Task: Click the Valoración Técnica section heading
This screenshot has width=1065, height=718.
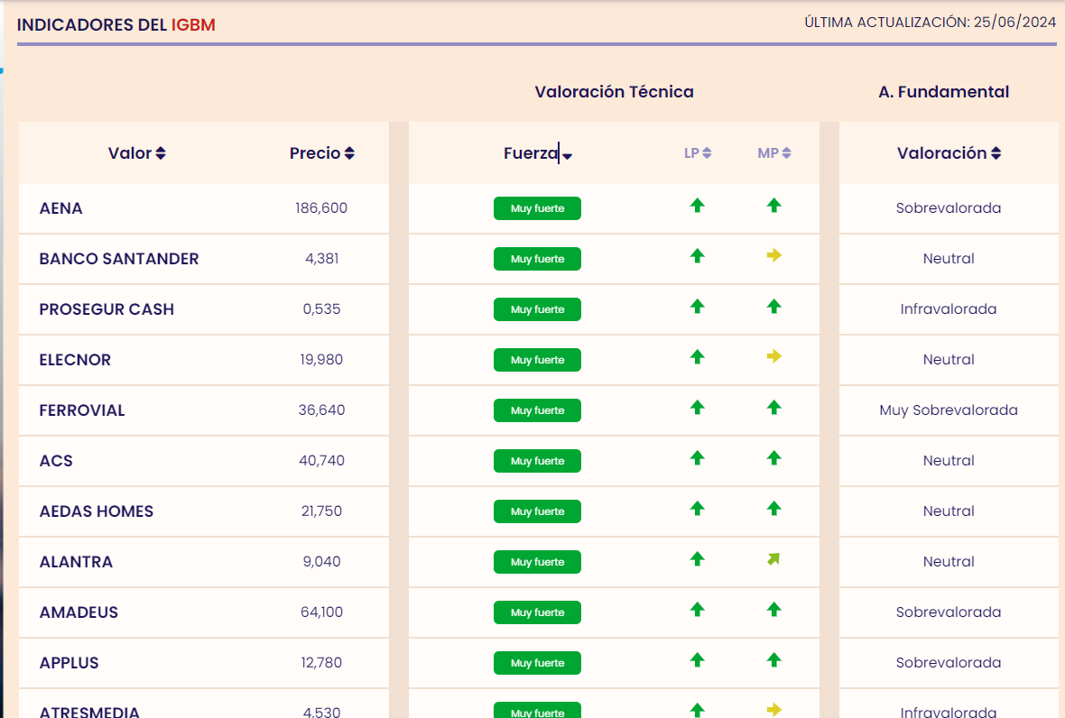Action: 614,92
